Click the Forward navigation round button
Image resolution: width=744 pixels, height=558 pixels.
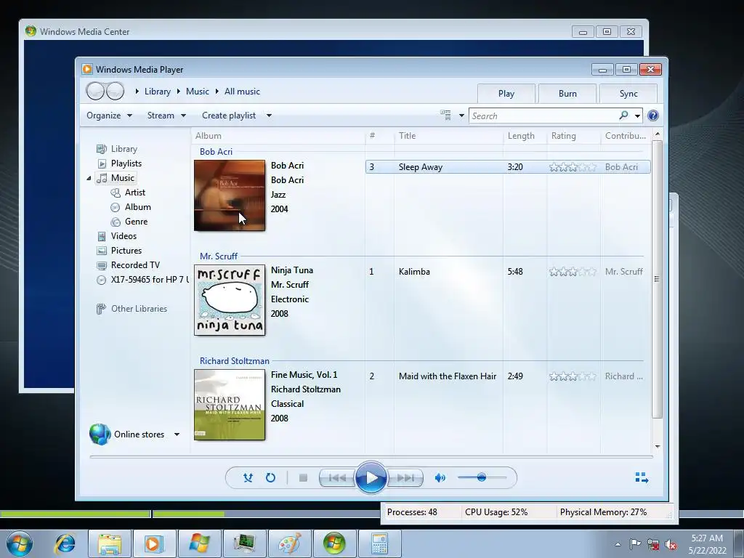(115, 91)
